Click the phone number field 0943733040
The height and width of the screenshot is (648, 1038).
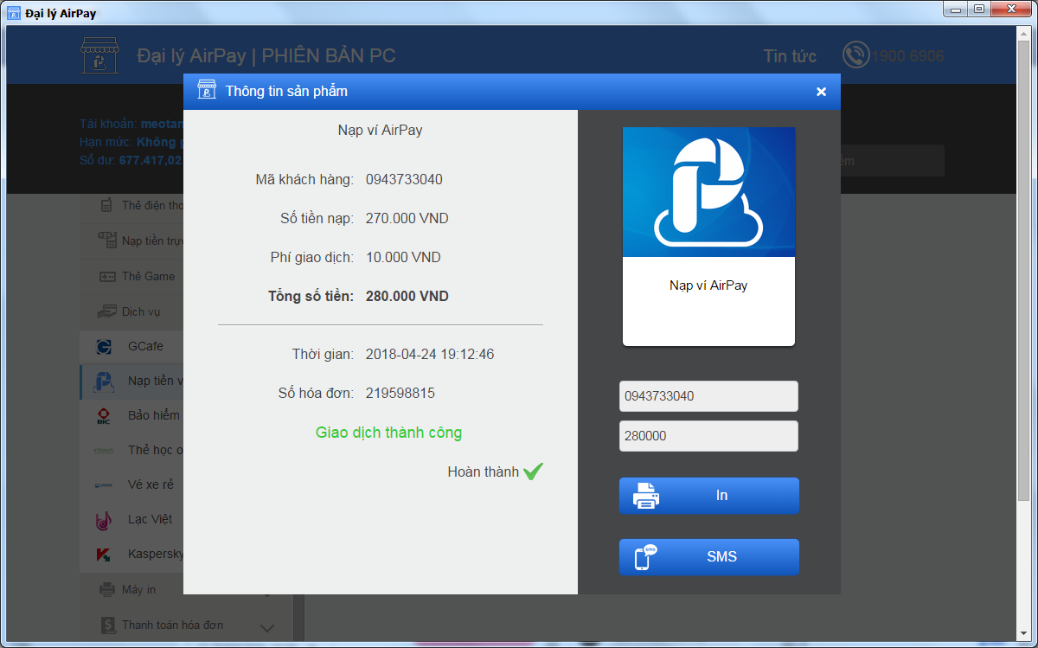708,396
